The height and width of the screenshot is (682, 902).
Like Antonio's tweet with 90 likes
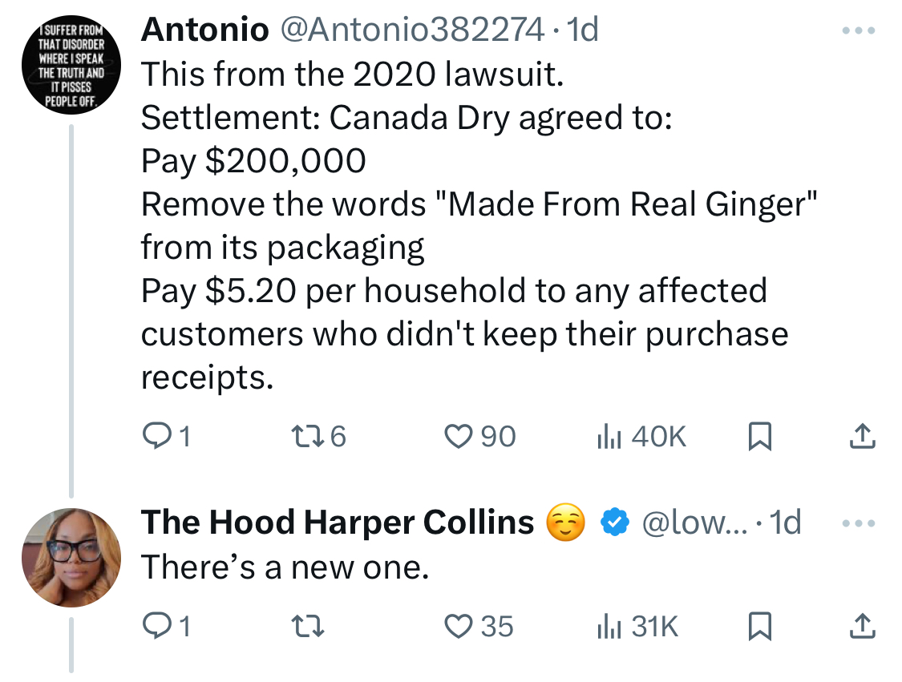coord(458,437)
